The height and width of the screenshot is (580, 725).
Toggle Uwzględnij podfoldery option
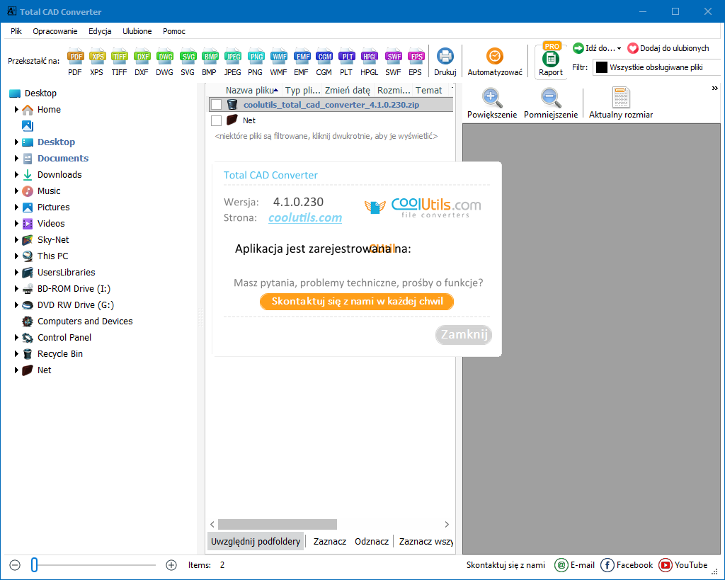click(255, 541)
